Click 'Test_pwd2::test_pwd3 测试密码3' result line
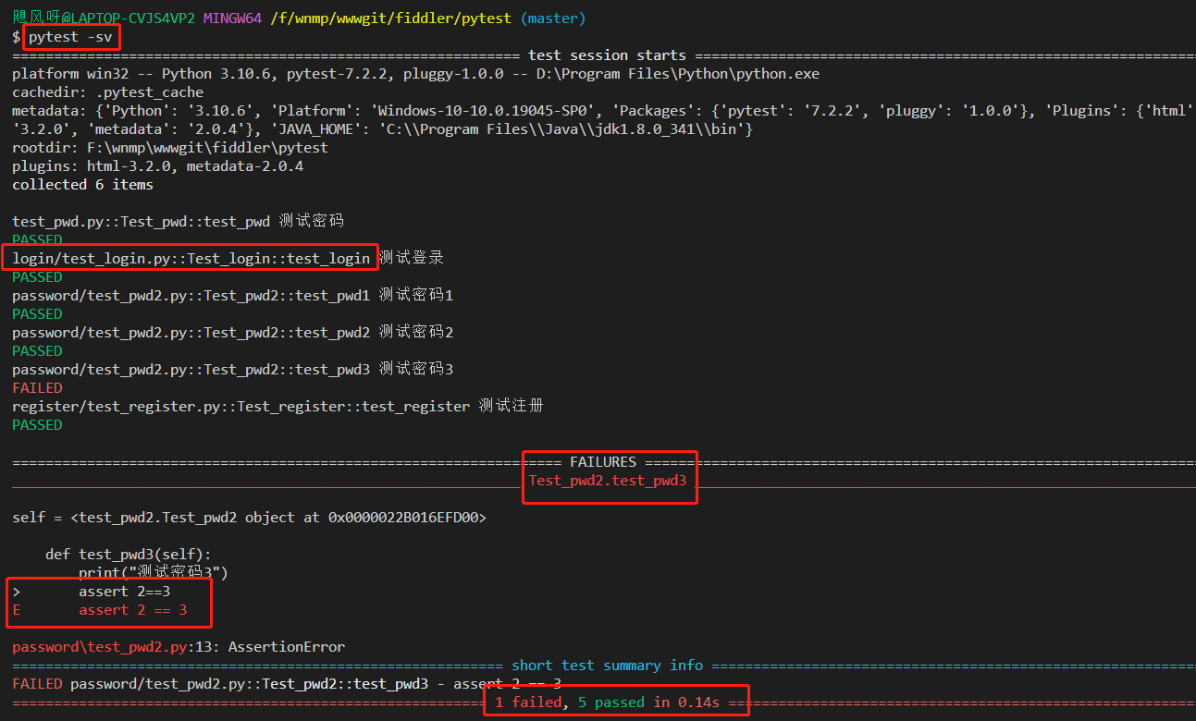The height and width of the screenshot is (721, 1196). [x=232, y=370]
